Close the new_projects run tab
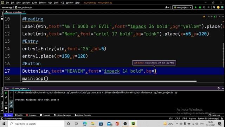This screenshot has width=225, height=127. [28, 89]
